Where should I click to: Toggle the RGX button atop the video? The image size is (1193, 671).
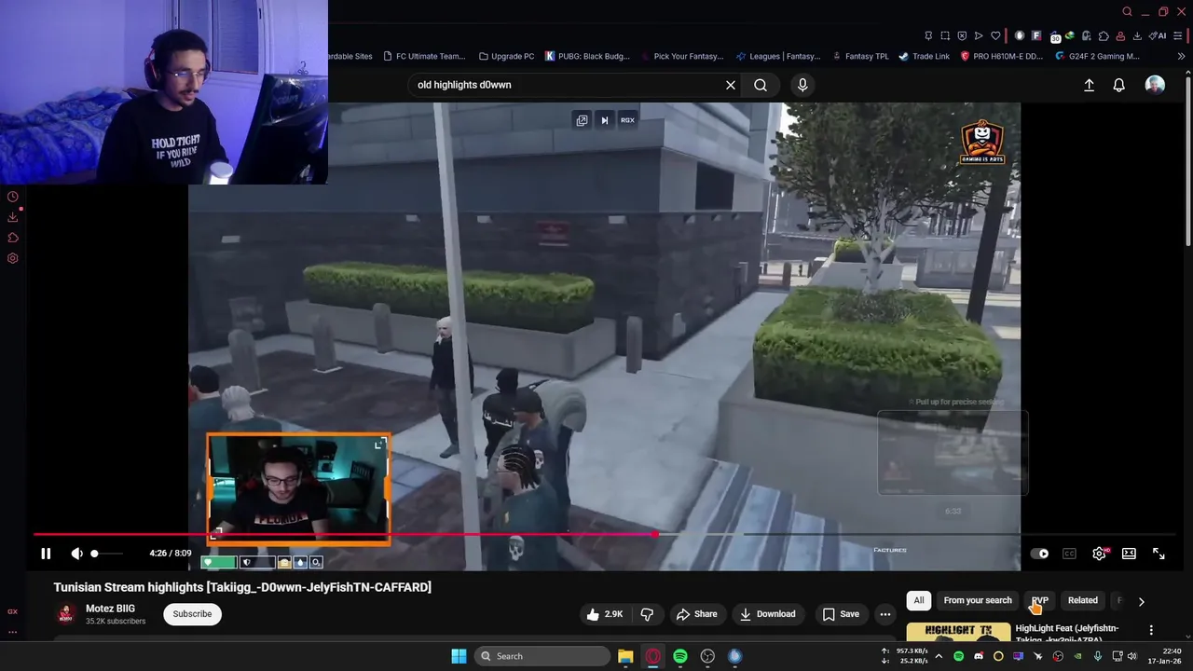click(x=627, y=120)
